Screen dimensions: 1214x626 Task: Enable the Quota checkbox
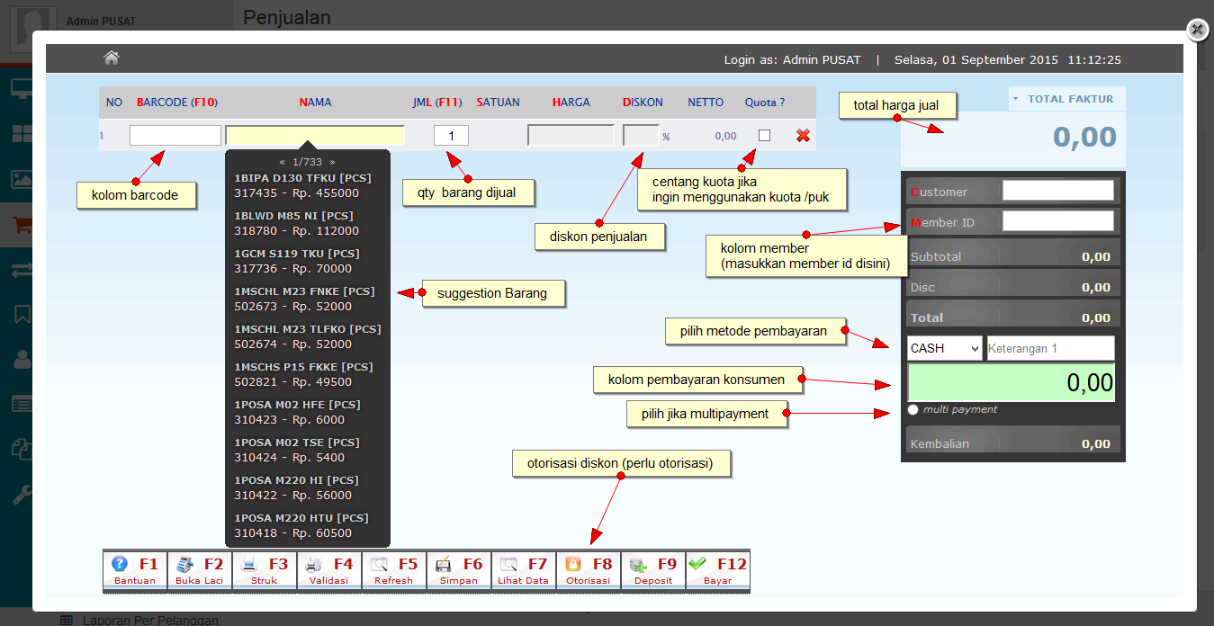click(x=764, y=136)
